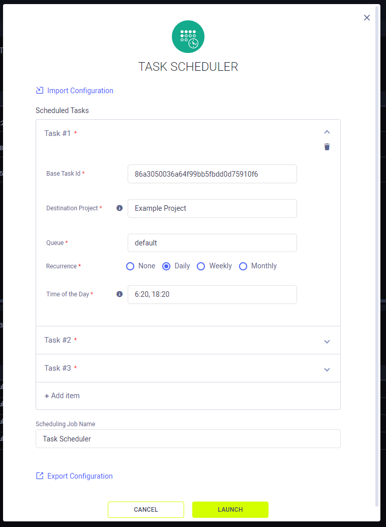Screen dimensions: 386x527
Task: Click the Import Configuration icon
Action: coord(39,90)
